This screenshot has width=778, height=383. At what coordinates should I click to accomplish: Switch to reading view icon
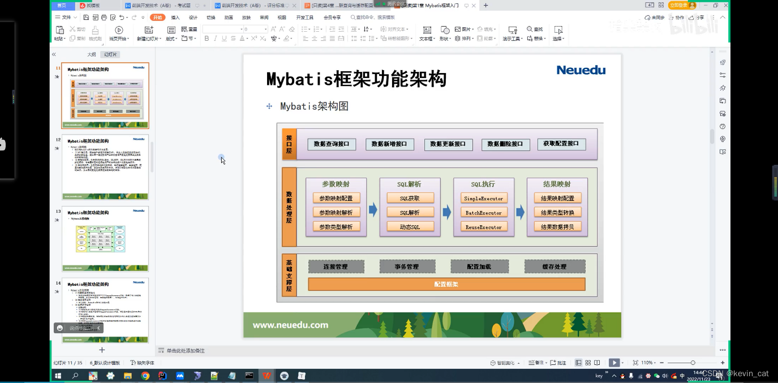coord(598,363)
